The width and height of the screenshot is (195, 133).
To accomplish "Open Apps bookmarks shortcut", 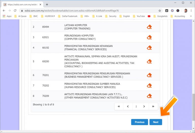I will click(x=7, y=16).
